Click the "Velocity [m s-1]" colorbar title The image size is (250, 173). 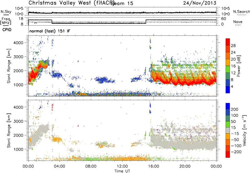click(244, 130)
